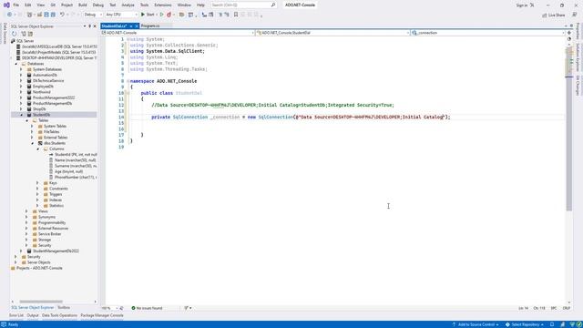Close the StudentDal.cs tab
The image size is (583, 328).
[137, 26]
